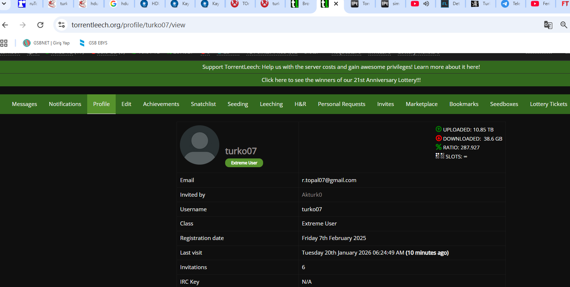Screen dimensions: 570x287
Task: Click the zoom magnifier icon in address bar
Action: [564, 25]
